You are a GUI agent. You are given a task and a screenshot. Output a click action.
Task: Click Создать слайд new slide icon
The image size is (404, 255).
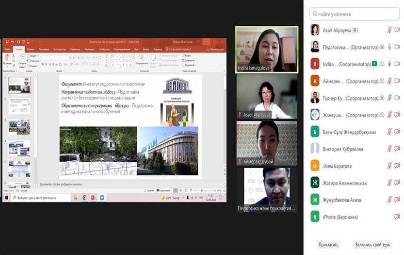tap(21, 60)
